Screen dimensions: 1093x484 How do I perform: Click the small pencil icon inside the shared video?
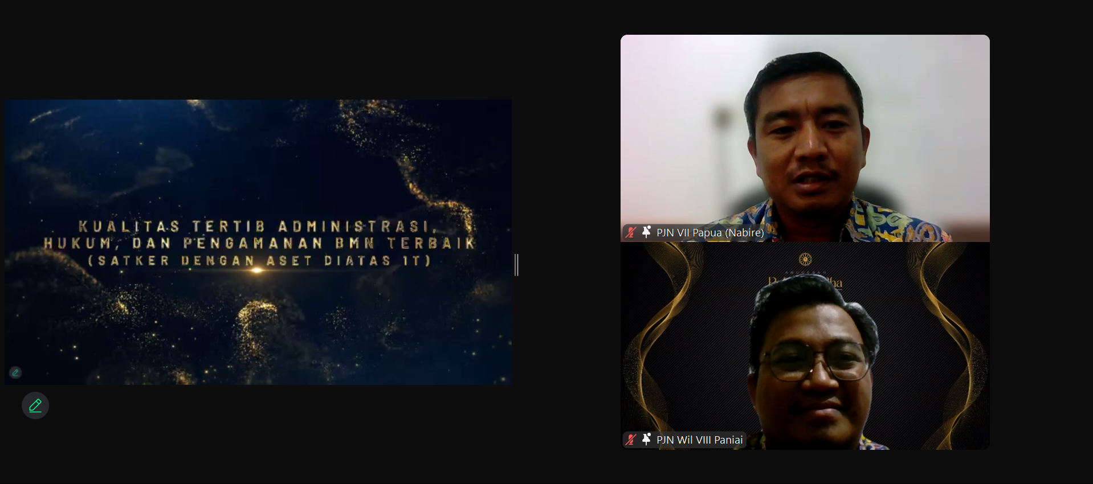(15, 372)
